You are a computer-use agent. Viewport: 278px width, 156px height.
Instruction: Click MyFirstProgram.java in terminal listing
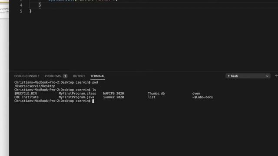pos(76,97)
